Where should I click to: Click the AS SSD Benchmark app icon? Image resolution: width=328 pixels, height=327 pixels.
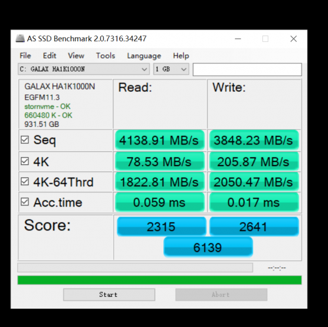[x=20, y=38]
